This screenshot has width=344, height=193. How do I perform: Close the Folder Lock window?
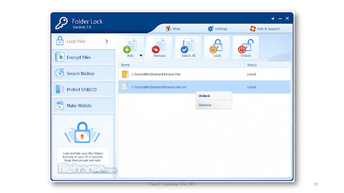tap(287, 18)
